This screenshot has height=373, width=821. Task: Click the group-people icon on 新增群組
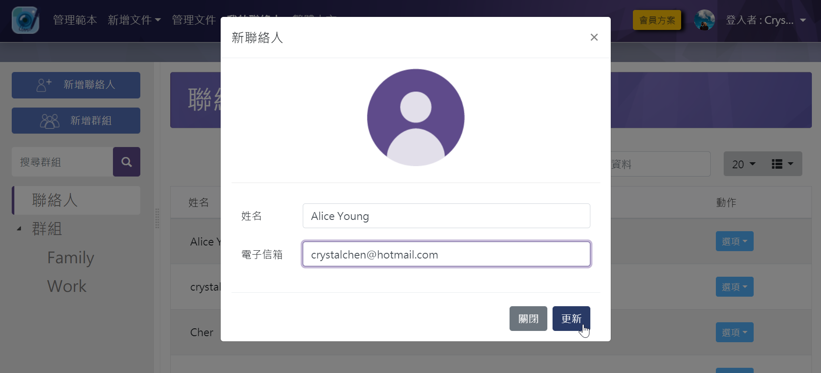point(50,121)
